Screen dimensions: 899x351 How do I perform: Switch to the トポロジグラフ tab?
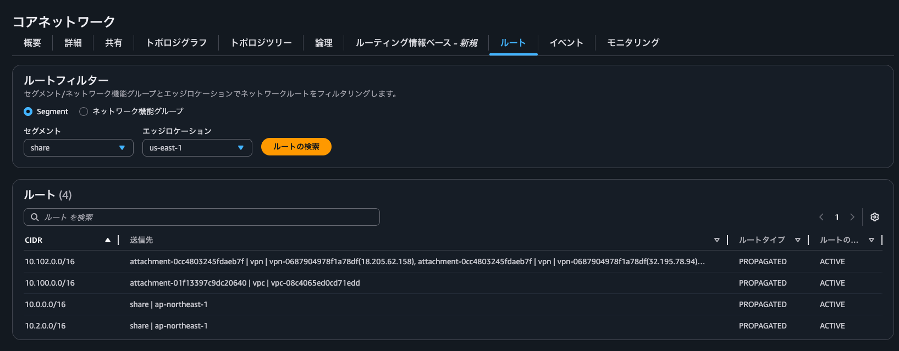[176, 43]
